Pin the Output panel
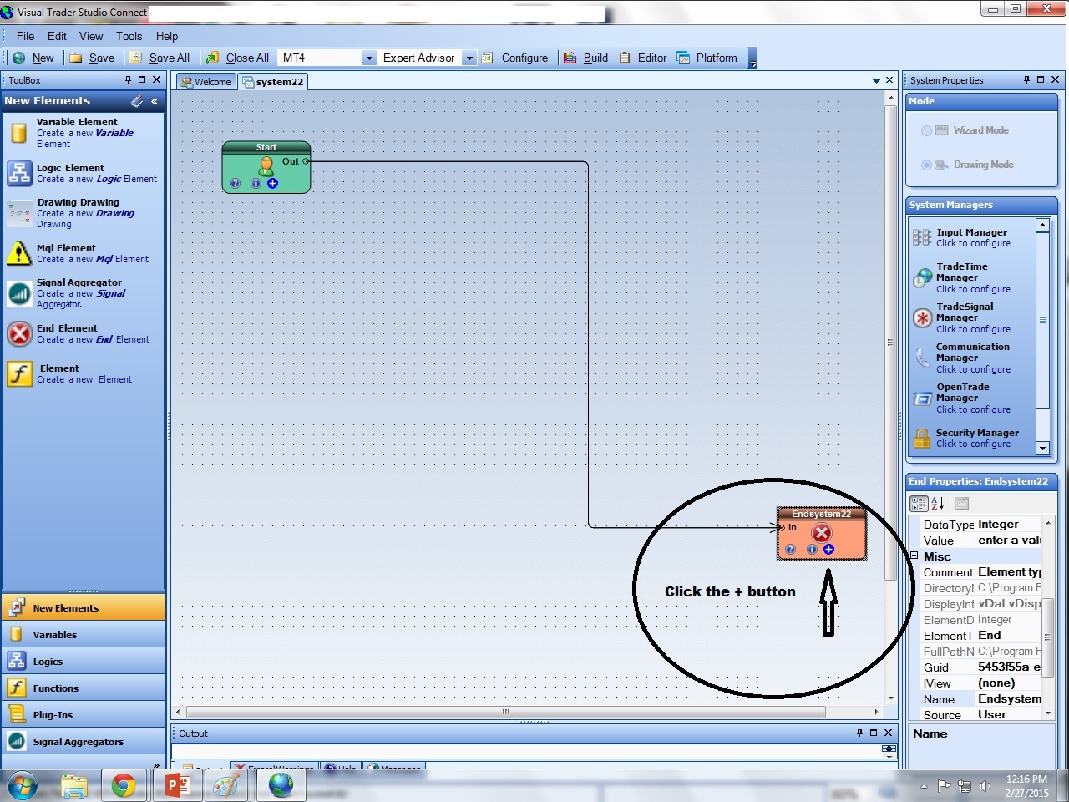 coord(859,733)
